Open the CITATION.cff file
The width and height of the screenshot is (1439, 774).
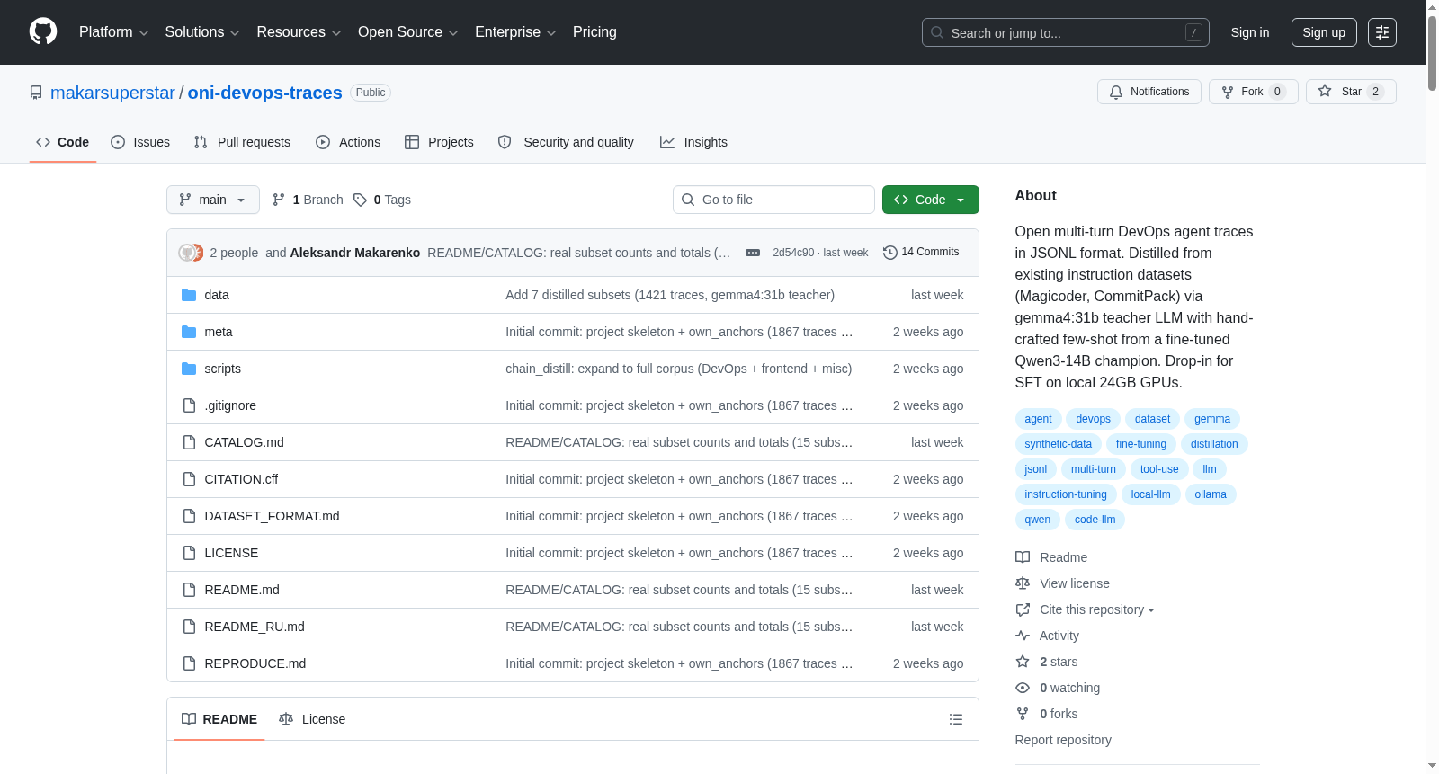(241, 479)
